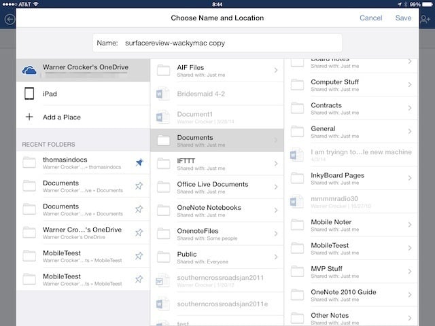
Task: Expand the OneNote 2010 Guide chevron
Action: coord(410,295)
